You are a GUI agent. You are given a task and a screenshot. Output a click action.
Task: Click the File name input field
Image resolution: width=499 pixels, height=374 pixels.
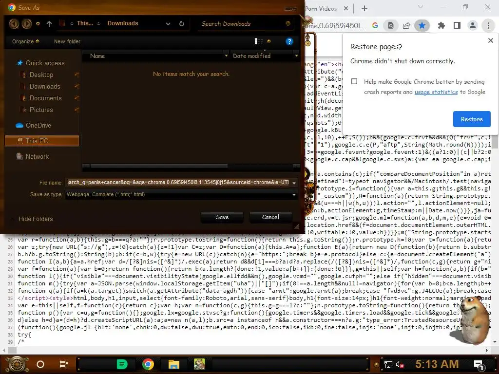[x=178, y=183]
